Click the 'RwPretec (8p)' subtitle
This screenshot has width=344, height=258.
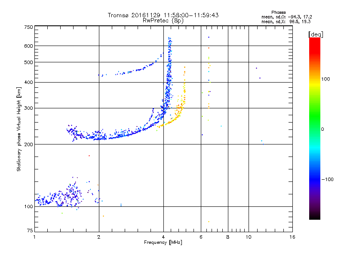pos(163,21)
